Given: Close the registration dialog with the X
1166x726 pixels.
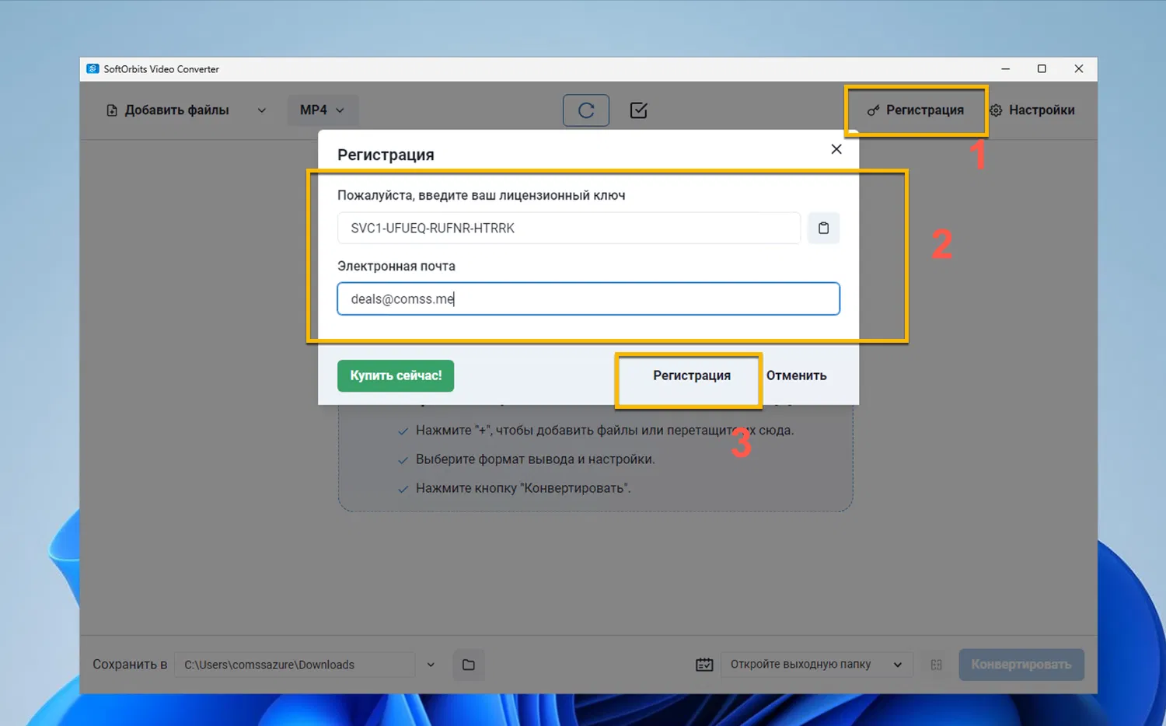Looking at the screenshot, I should [x=836, y=148].
